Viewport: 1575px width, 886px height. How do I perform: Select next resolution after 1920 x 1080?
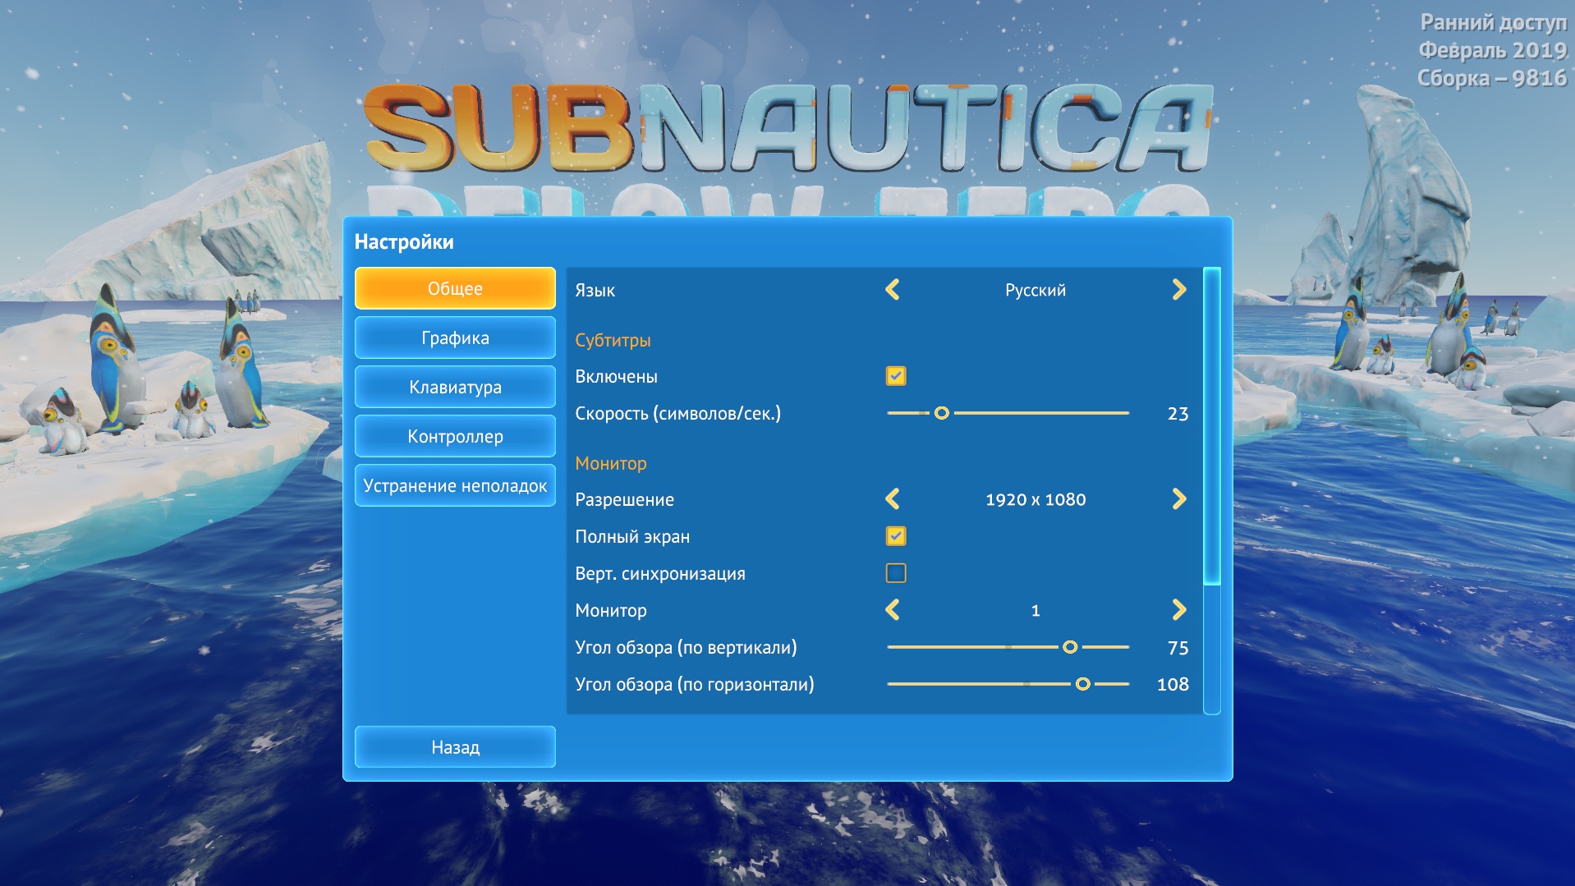click(1178, 499)
